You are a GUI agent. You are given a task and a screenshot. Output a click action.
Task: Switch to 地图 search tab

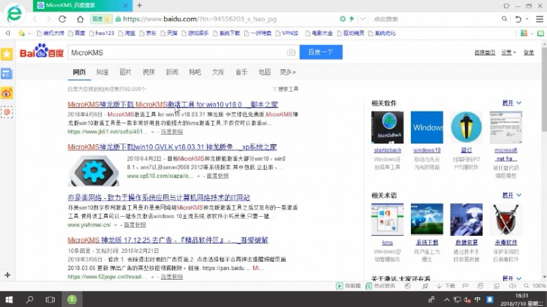point(265,72)
